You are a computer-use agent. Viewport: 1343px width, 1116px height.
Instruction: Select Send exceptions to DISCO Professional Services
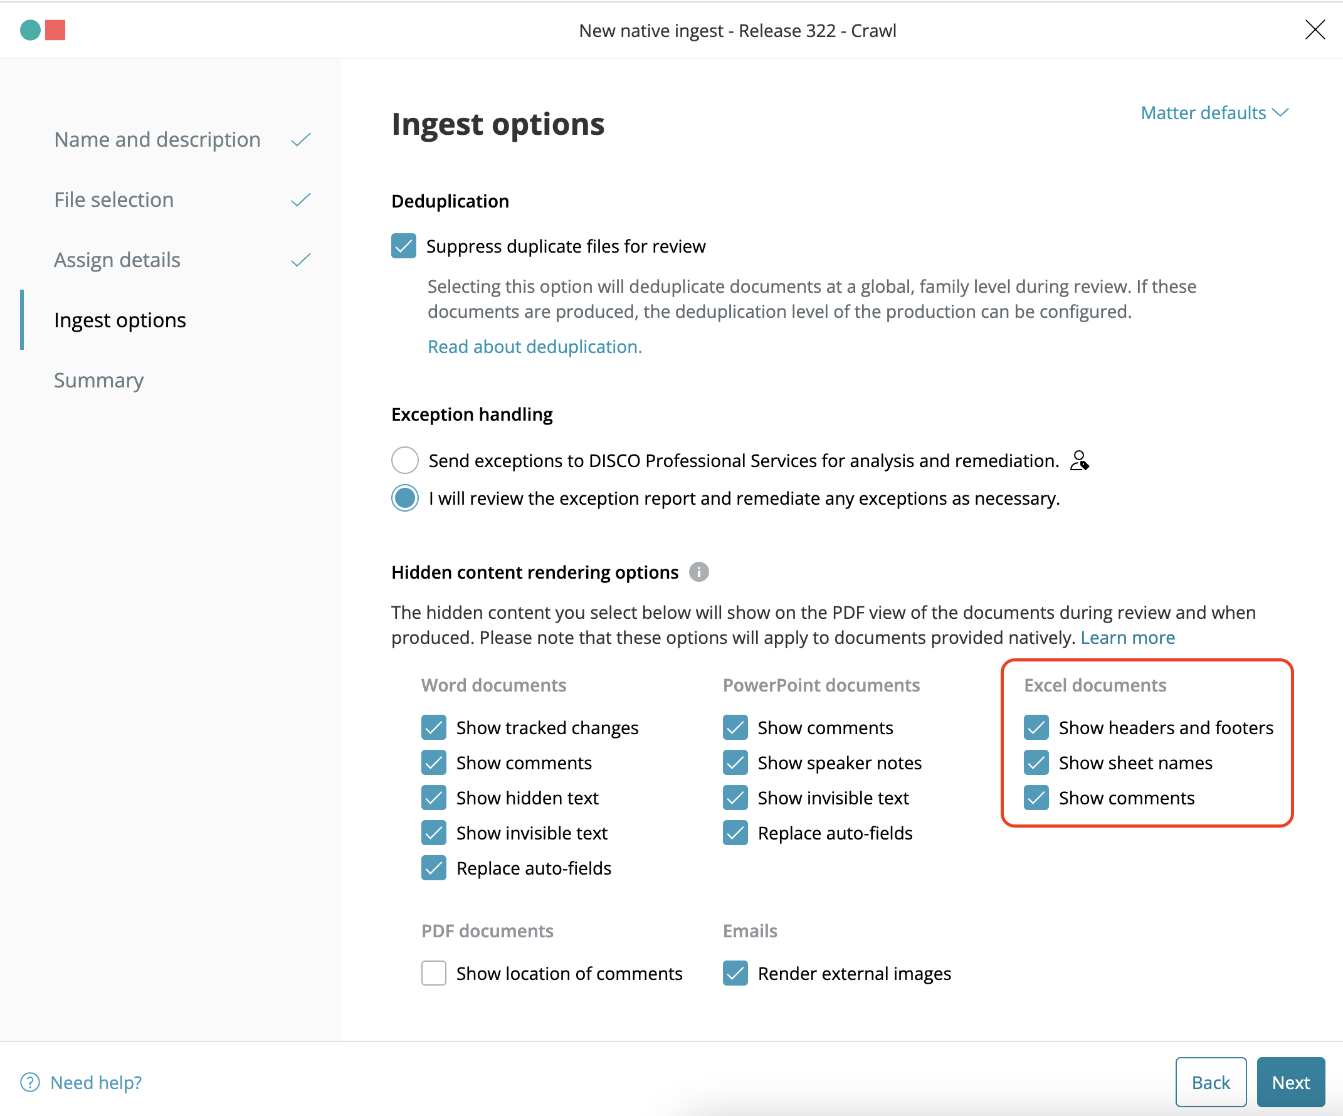405,460
